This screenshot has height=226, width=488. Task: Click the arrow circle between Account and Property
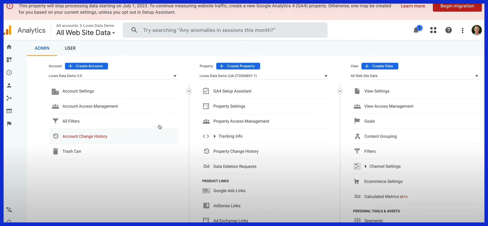tap(189, 91)
